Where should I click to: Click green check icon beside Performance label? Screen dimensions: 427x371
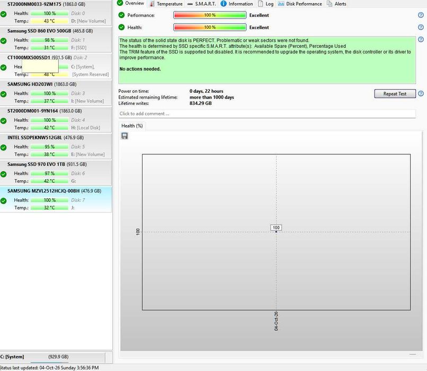(x=121, y=15)
